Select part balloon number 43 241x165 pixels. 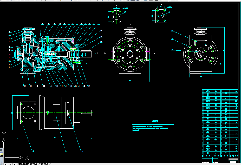(82, 151)
